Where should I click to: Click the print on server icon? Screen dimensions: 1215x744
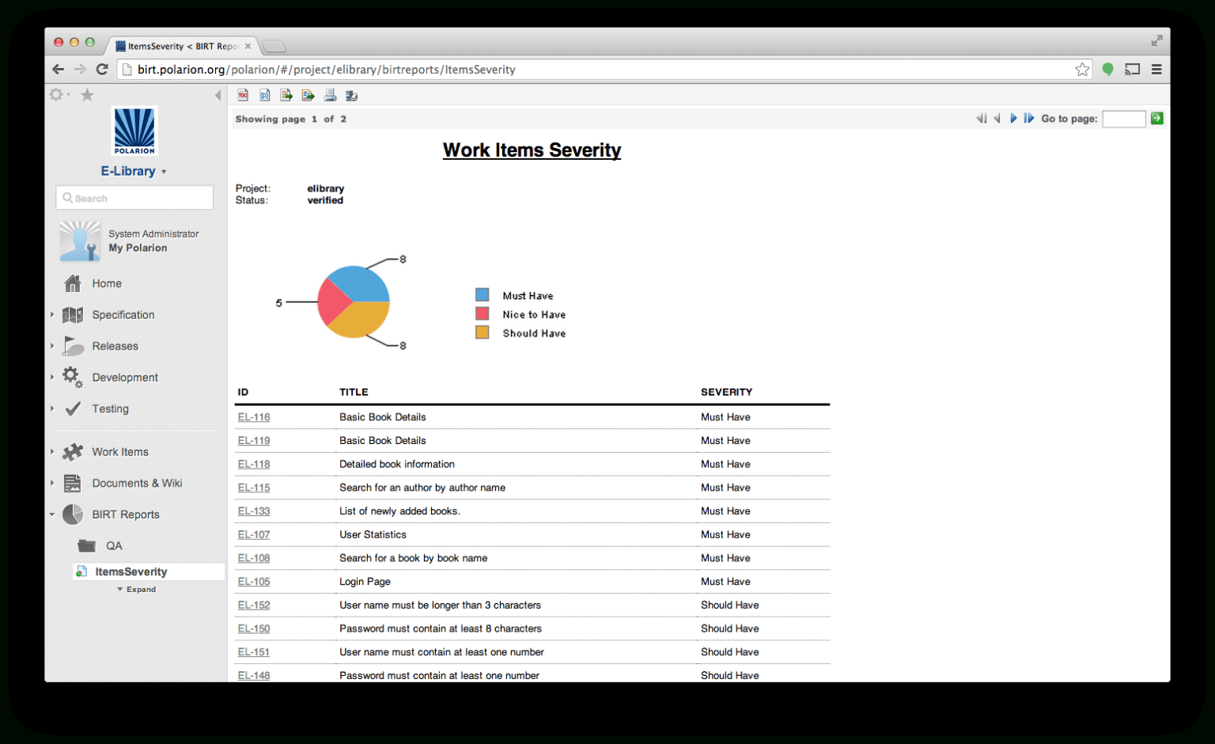(x=351, y=95)
